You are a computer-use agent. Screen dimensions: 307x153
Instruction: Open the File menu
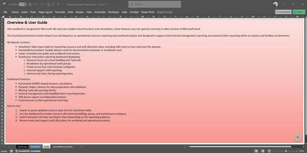click(5, 12)
